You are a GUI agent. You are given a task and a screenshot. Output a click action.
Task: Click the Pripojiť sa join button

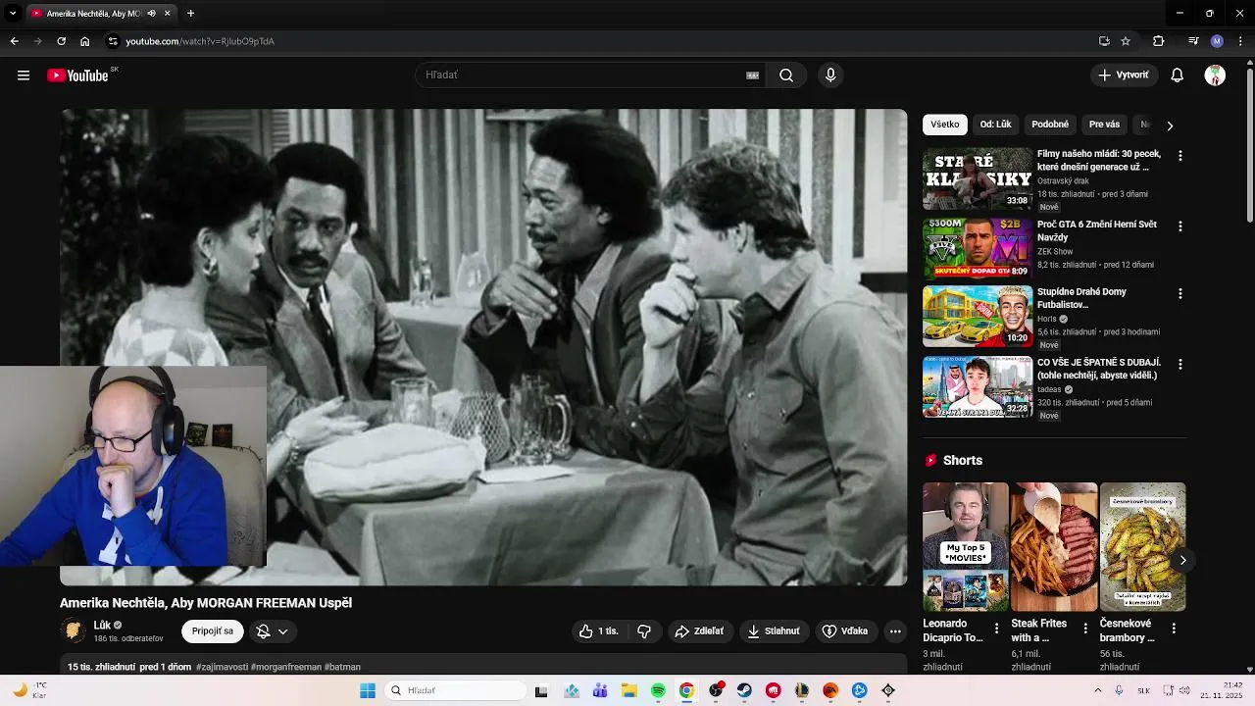click(213, 631)
